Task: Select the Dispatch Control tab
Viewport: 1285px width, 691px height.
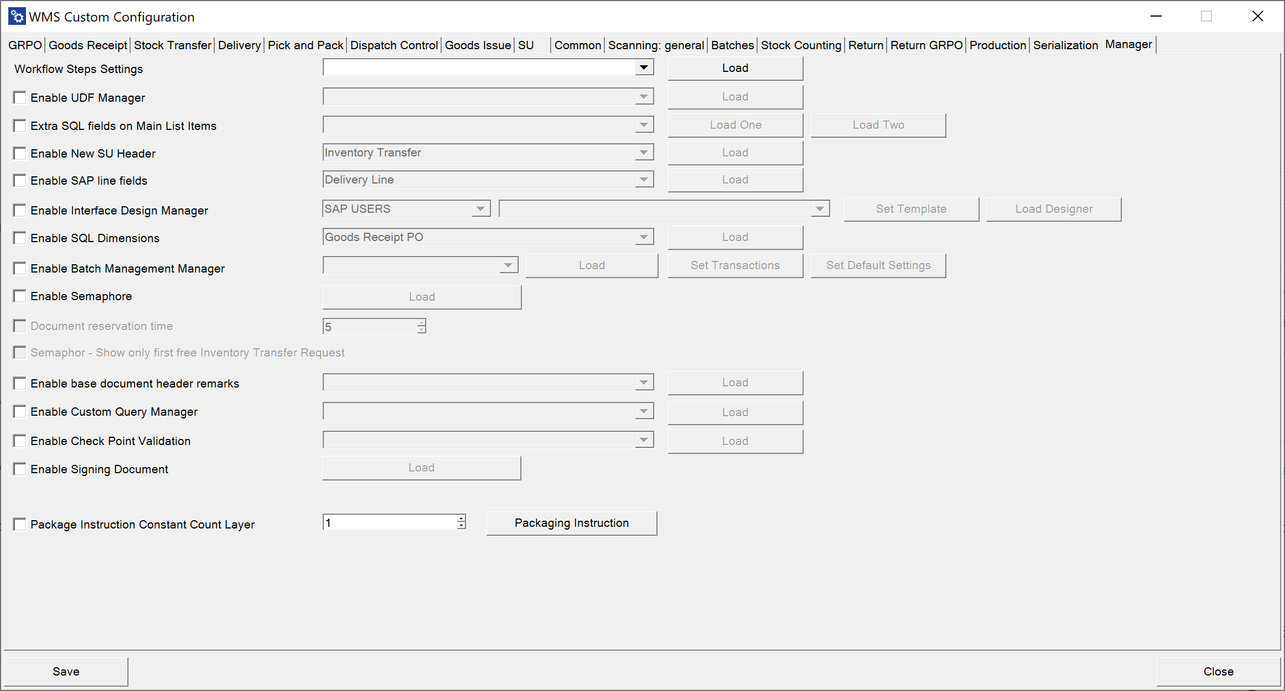Action: point(394,45)
